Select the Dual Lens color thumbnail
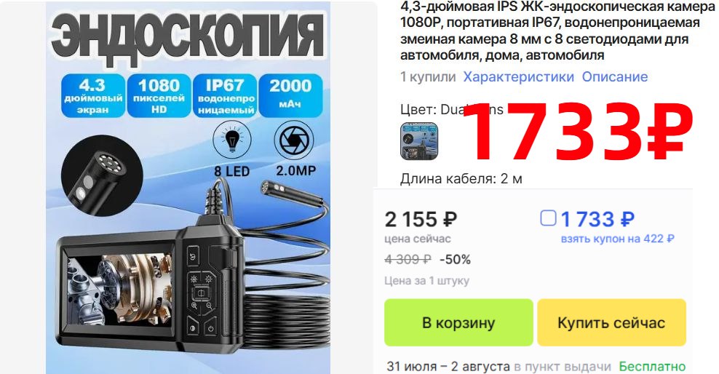Viewport: 719px width, 374px height. click(x=419, y=141)
